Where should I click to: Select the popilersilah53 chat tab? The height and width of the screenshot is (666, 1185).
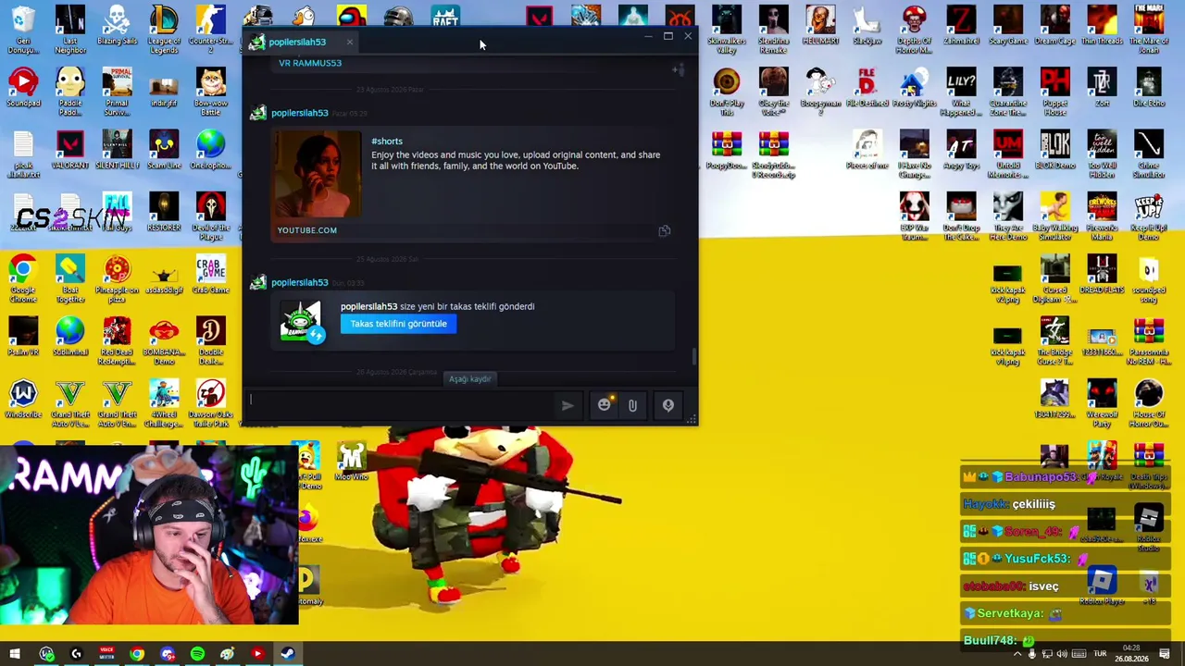298,42
